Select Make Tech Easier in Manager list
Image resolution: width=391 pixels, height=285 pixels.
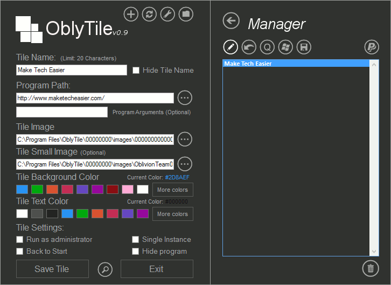pos(296,64)
